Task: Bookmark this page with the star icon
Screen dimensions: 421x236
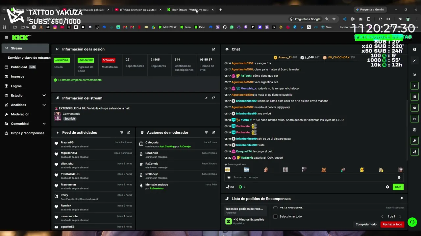Action: 334,19
